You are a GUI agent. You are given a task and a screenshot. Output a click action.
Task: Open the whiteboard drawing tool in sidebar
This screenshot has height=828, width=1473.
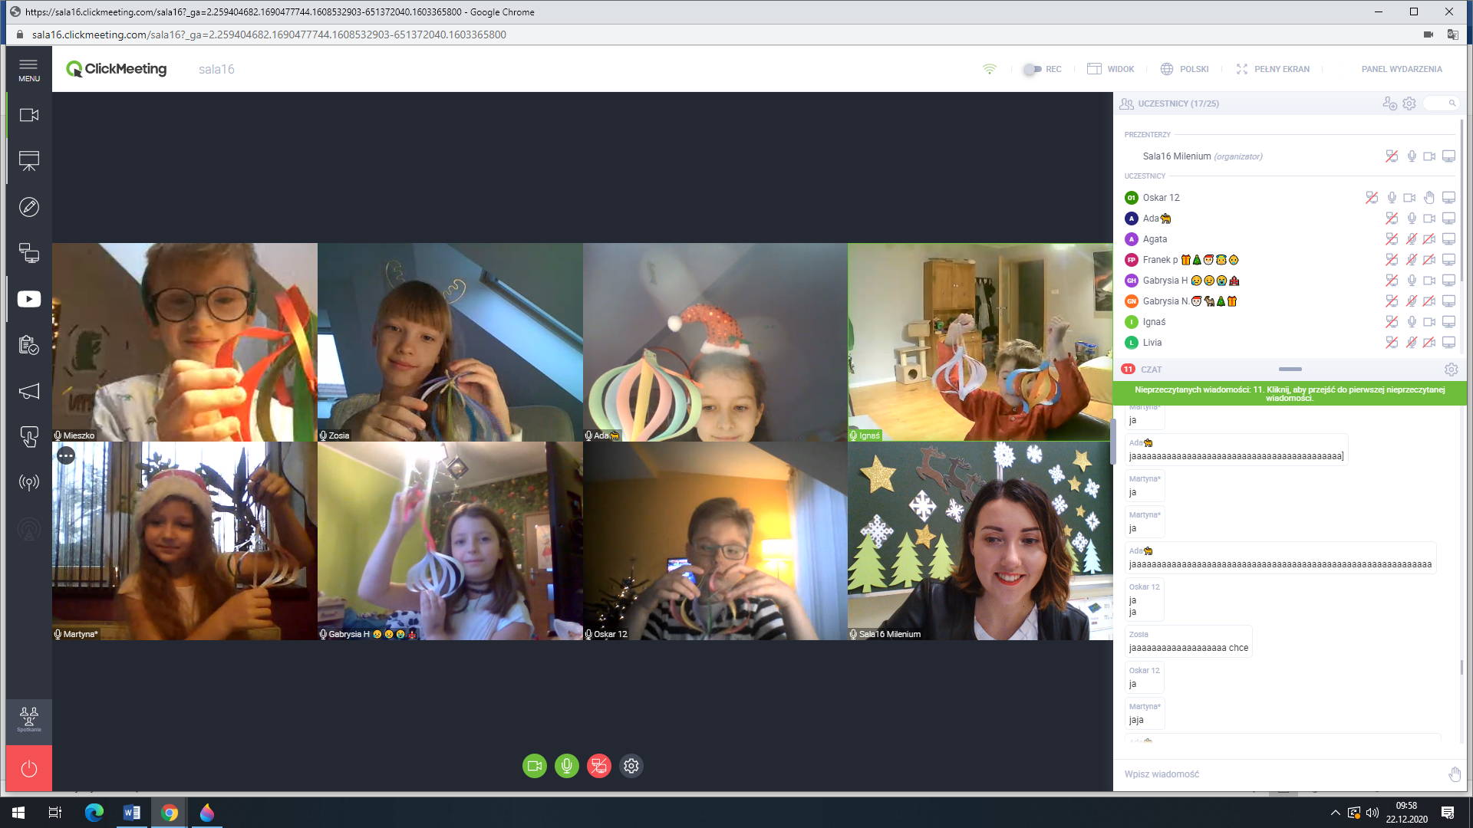click(29, 207)
